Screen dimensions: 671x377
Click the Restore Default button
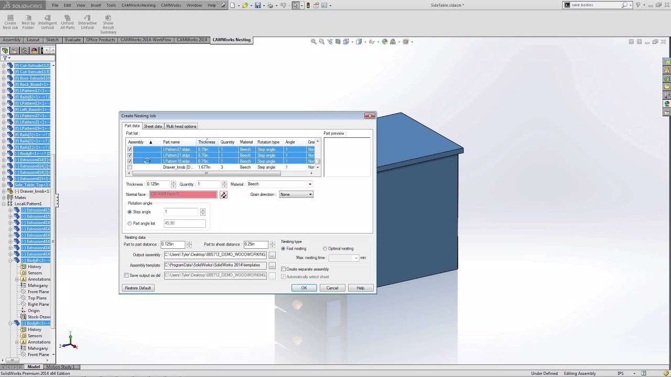pos(138,288)
